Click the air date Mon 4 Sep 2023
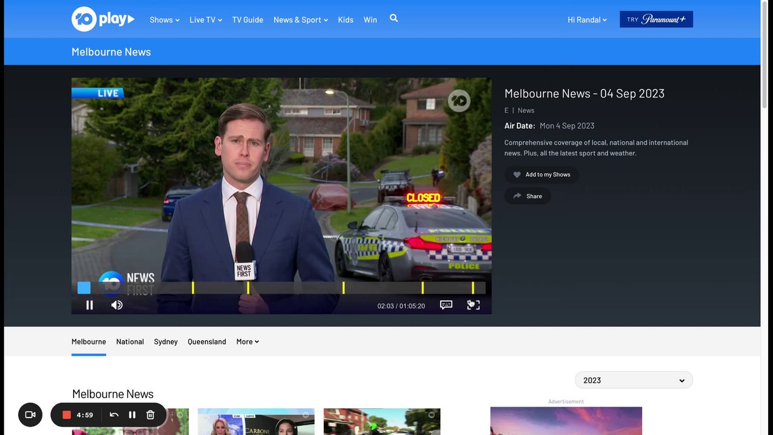 [567, 126]
